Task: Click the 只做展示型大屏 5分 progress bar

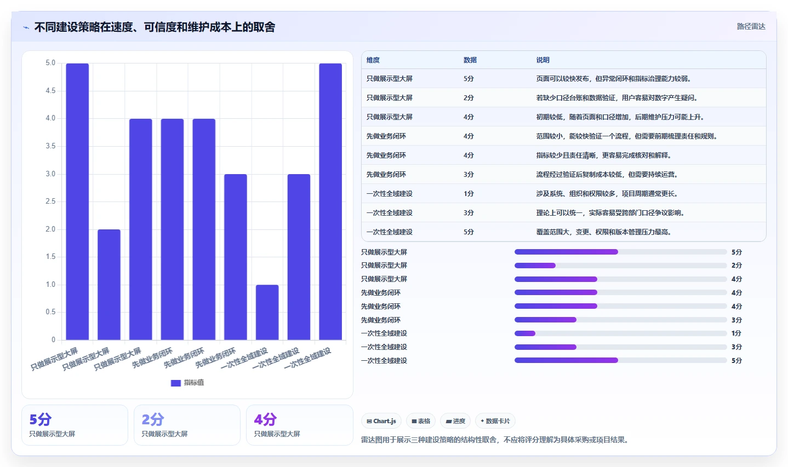Action: [621, 252]
